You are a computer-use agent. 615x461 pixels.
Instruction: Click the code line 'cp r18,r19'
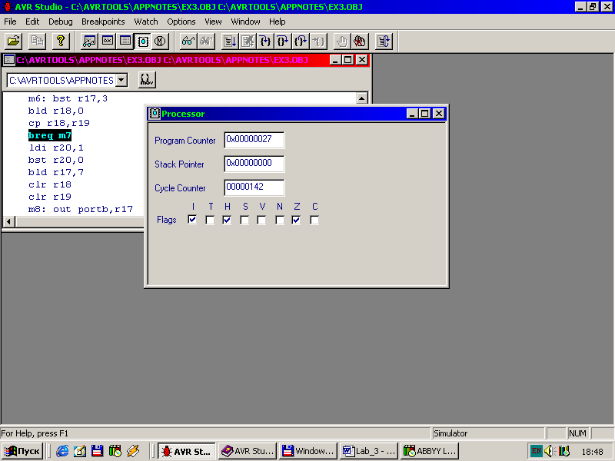coord(59,123)
